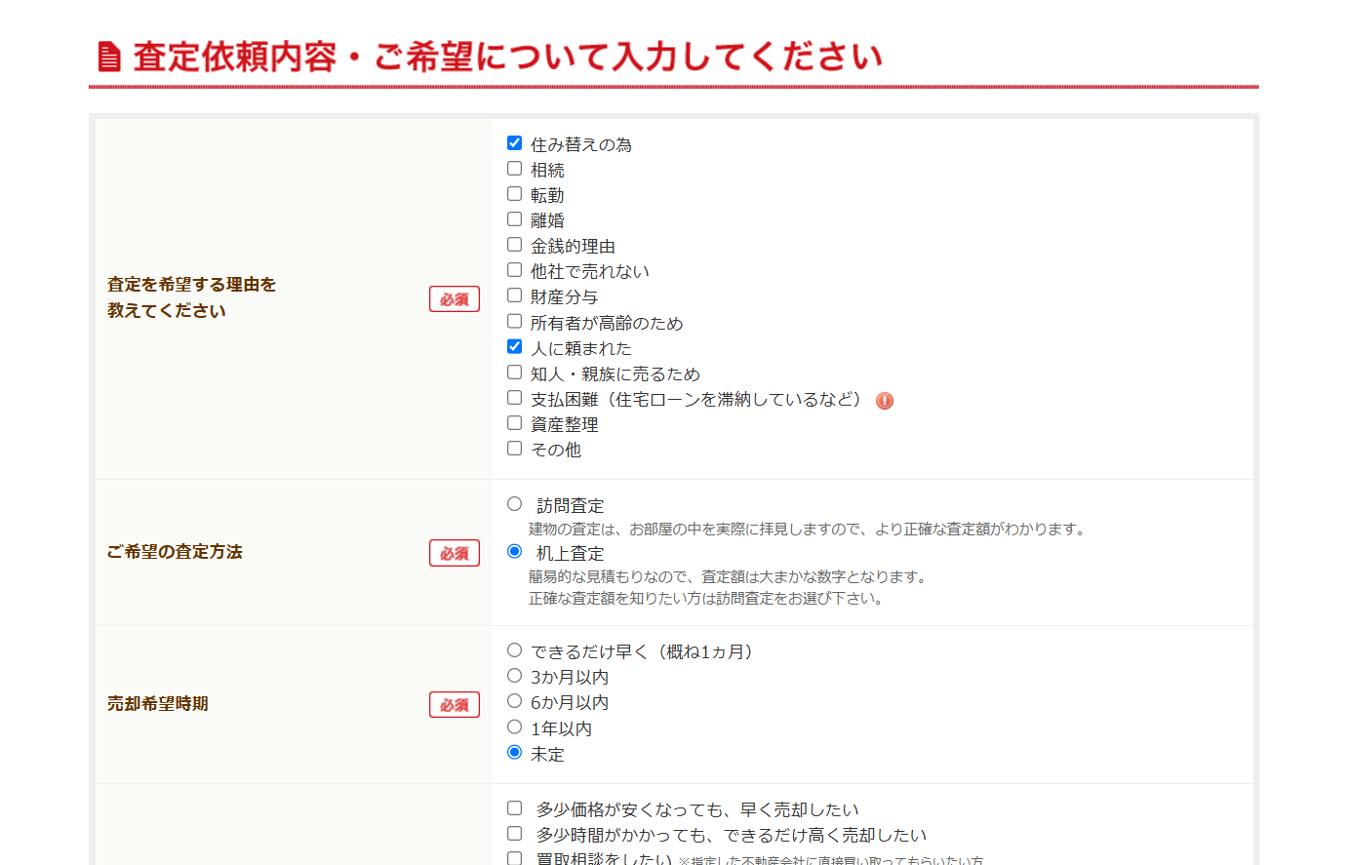
Task: Choose できるだけ早く(概ね1ヵ月) radio option
Action: click(514, 650)
